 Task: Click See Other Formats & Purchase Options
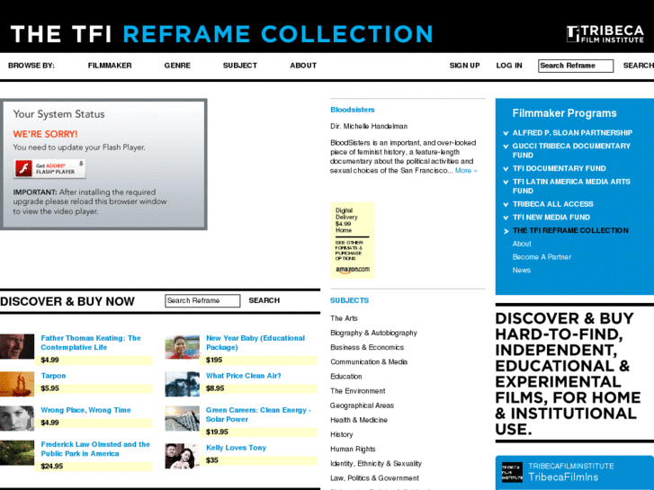349,251
